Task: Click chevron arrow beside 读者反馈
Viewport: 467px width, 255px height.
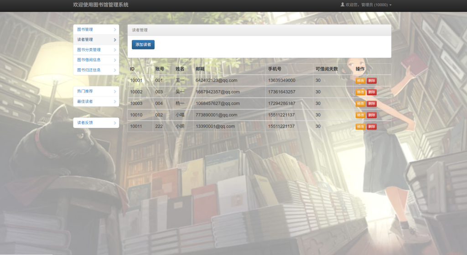Action: [115, 123]
